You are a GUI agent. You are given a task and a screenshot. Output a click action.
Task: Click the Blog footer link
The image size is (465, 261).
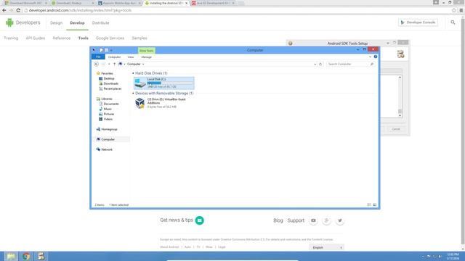[x=278, y=220]
